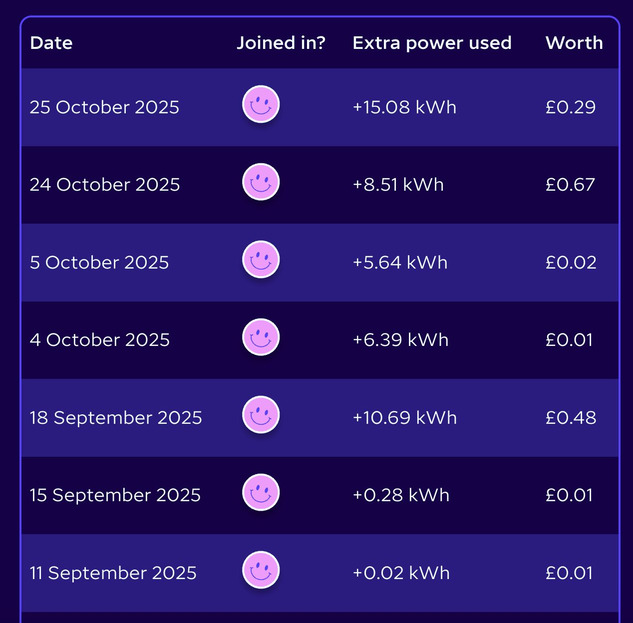Viewport: 633px width, 623px height.
Task: Click the smiley icon for 18 September 2025
Action: coord(261,415)
